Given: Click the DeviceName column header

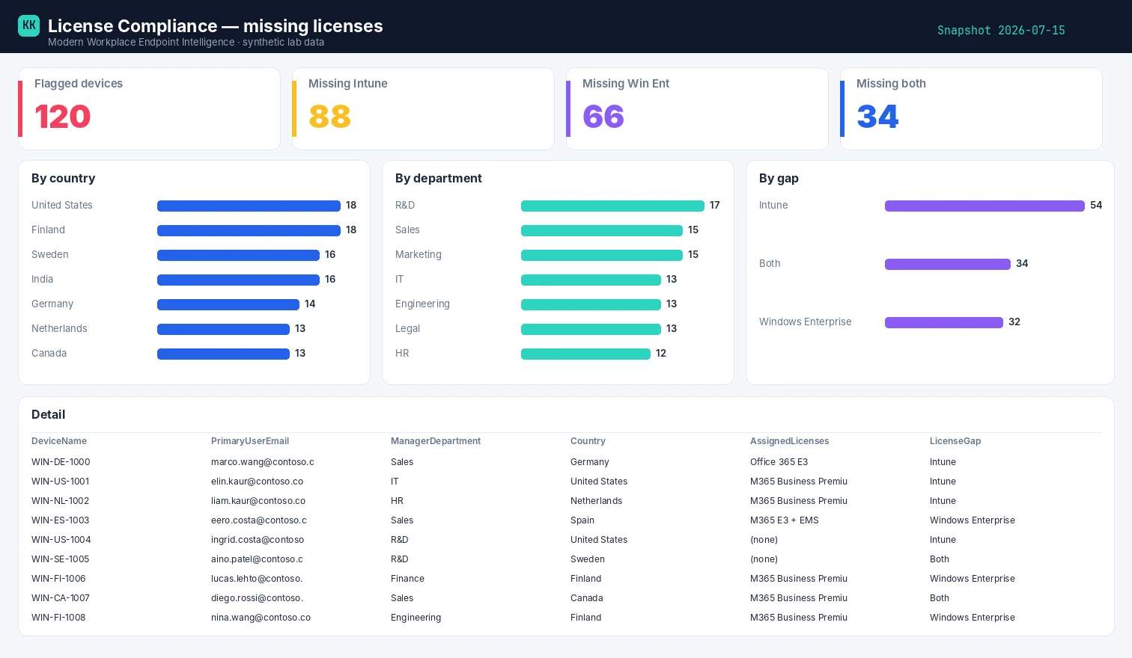Looking at the screenshot, I should (59, 441).
